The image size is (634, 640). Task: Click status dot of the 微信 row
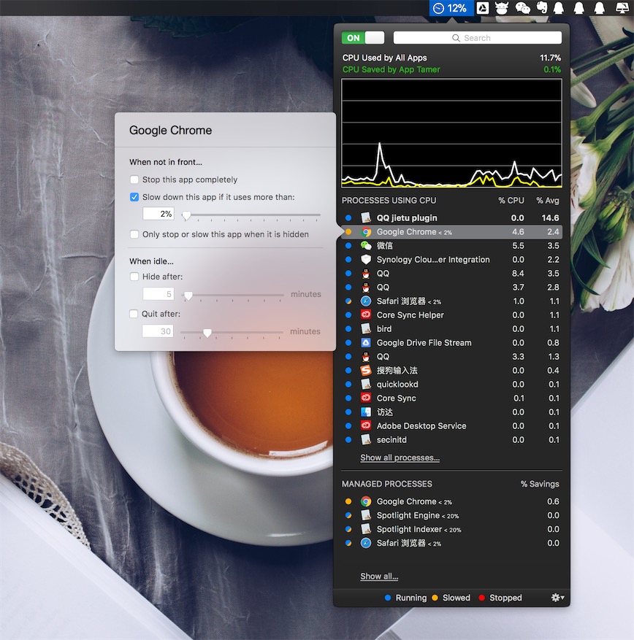coord(348,245)
